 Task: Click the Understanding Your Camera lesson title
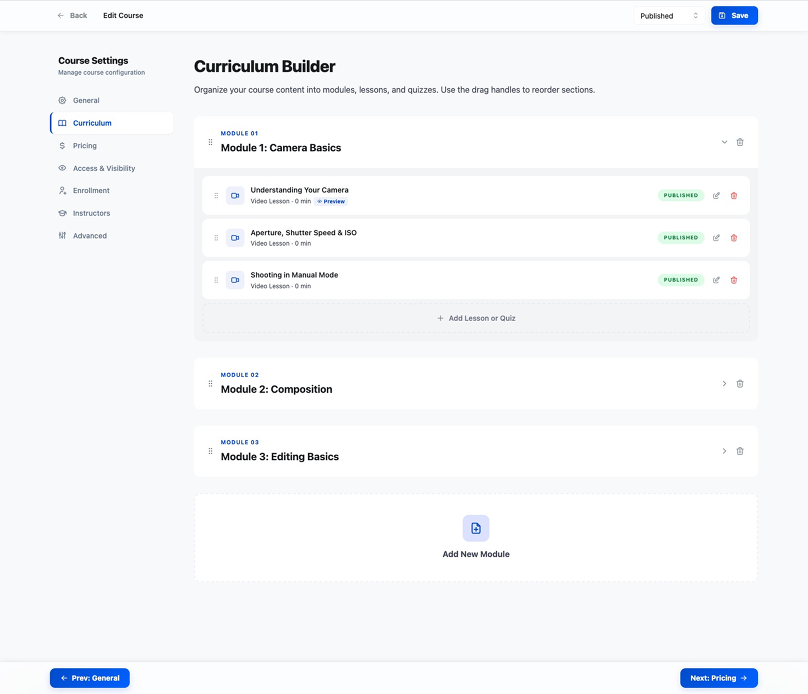click(300, 190)
